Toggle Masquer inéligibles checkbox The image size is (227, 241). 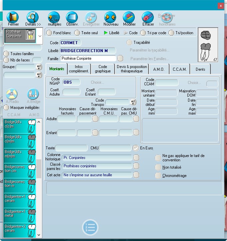pyautogui.click(x=6, y=108)
